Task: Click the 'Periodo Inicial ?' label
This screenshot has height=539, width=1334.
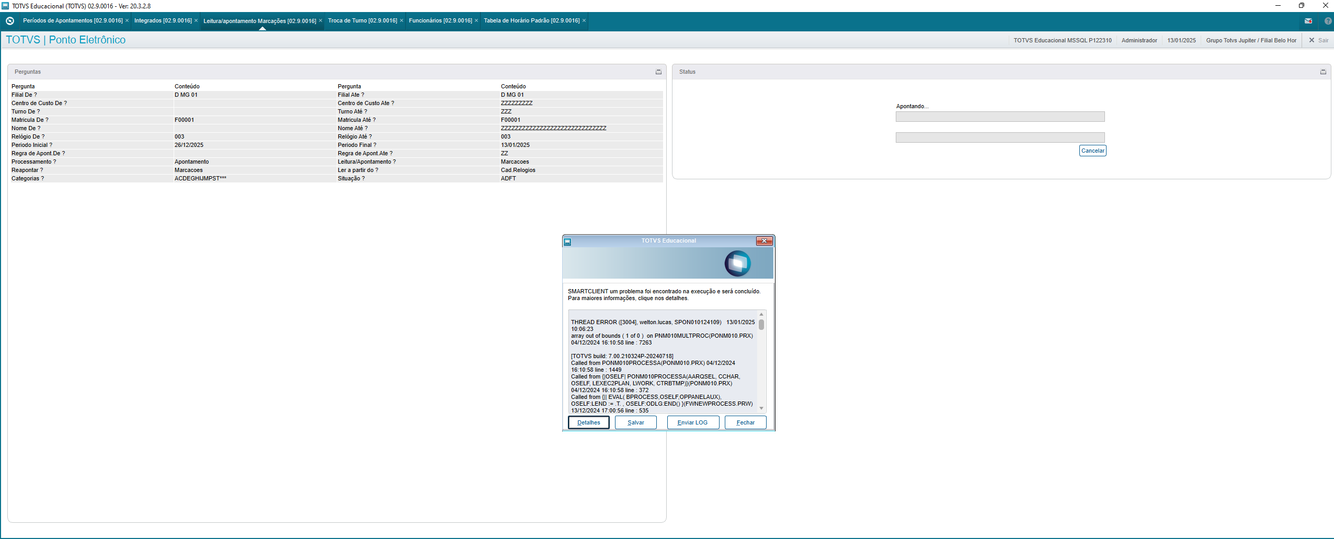Action: point(32,145)
